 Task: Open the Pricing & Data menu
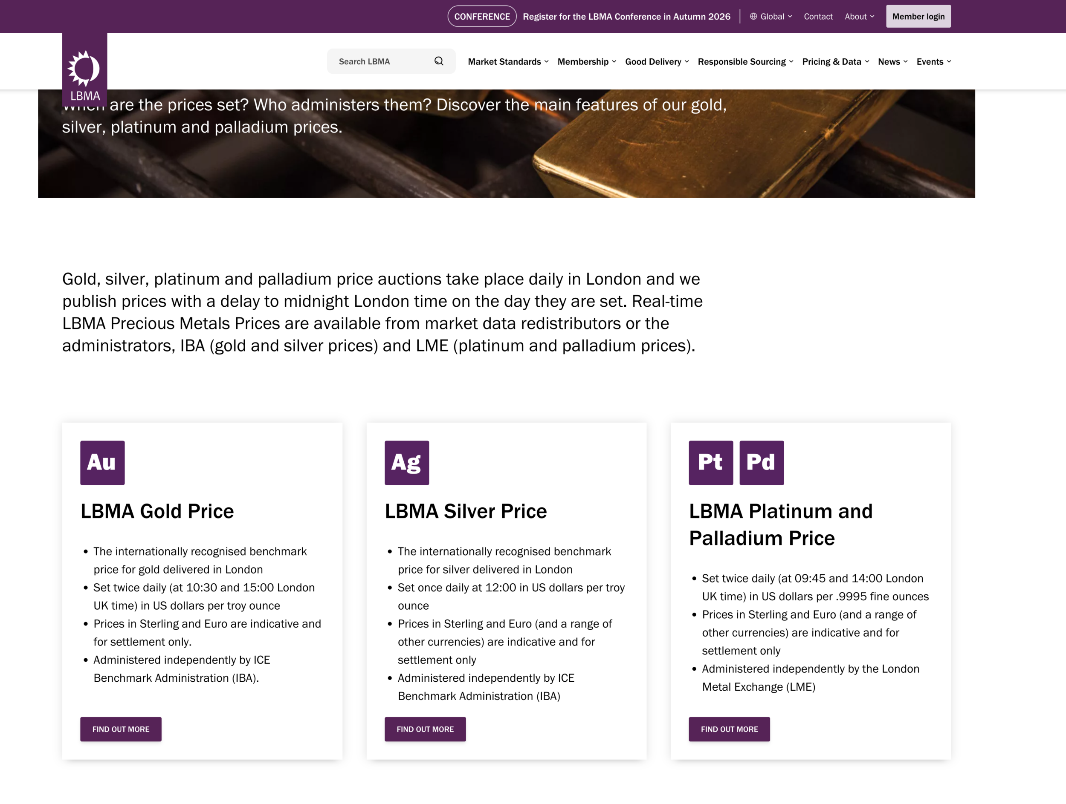[x=835, y=62]
